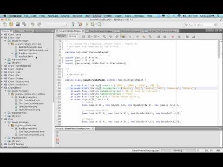This screenshot has height=167, width=223.
Task: Collapse the Chart - Bar project node
Action: click(2, 38)
